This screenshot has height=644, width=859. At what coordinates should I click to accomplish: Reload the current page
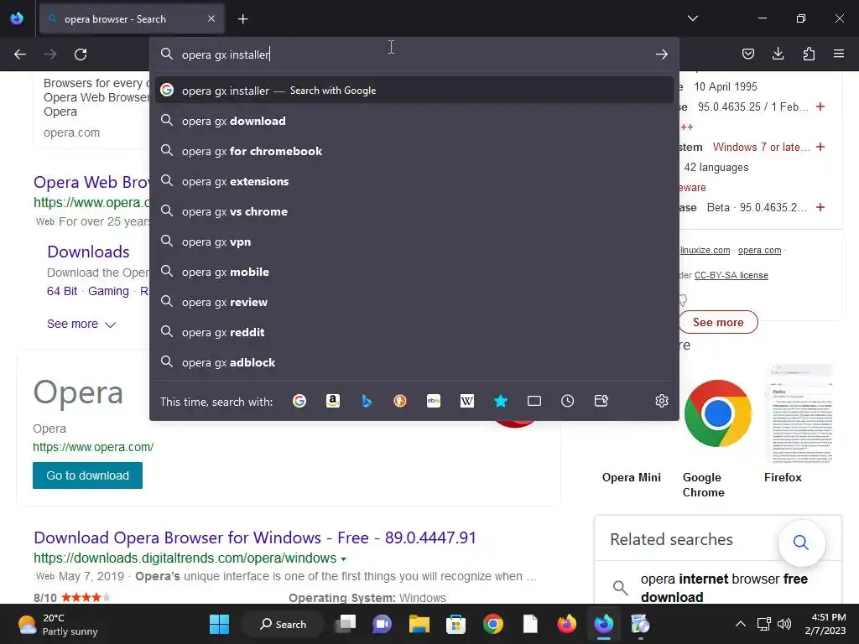[x=81, y=55]
